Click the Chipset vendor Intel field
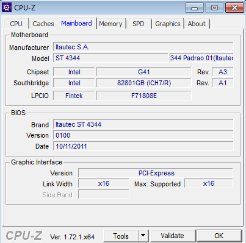 pos(74,72)
